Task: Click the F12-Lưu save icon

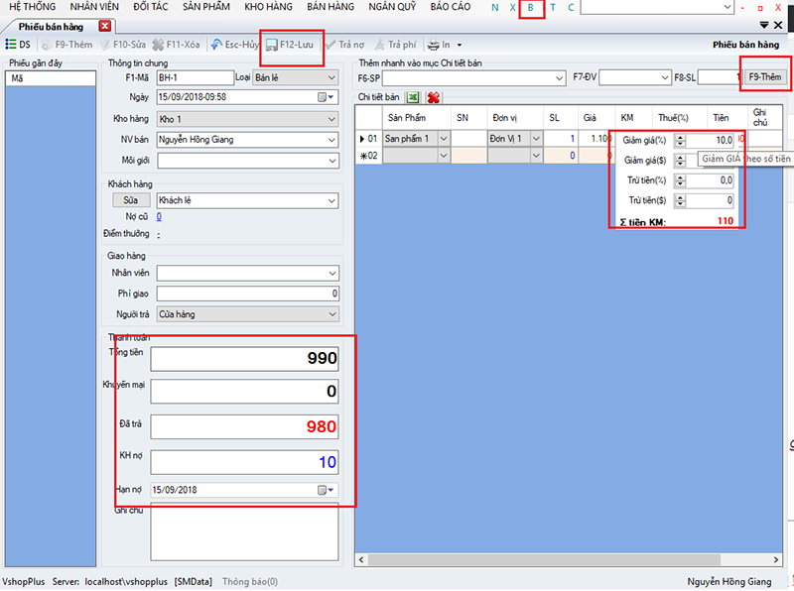Action: coord(272,45)
